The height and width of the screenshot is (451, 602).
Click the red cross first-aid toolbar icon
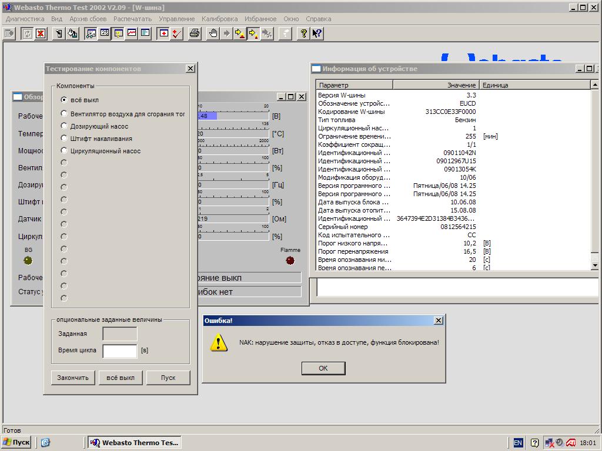[163, 33]
